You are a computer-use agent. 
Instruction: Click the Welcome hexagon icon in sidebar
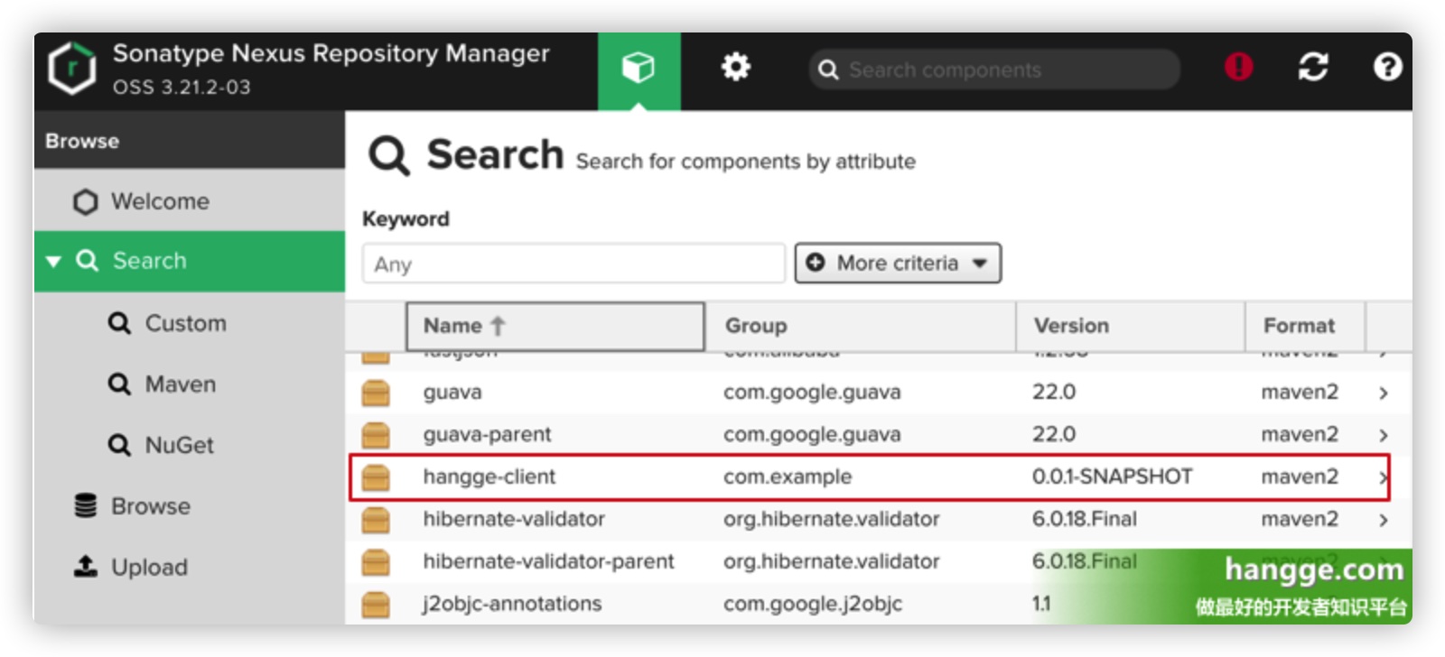pos(86,201)
